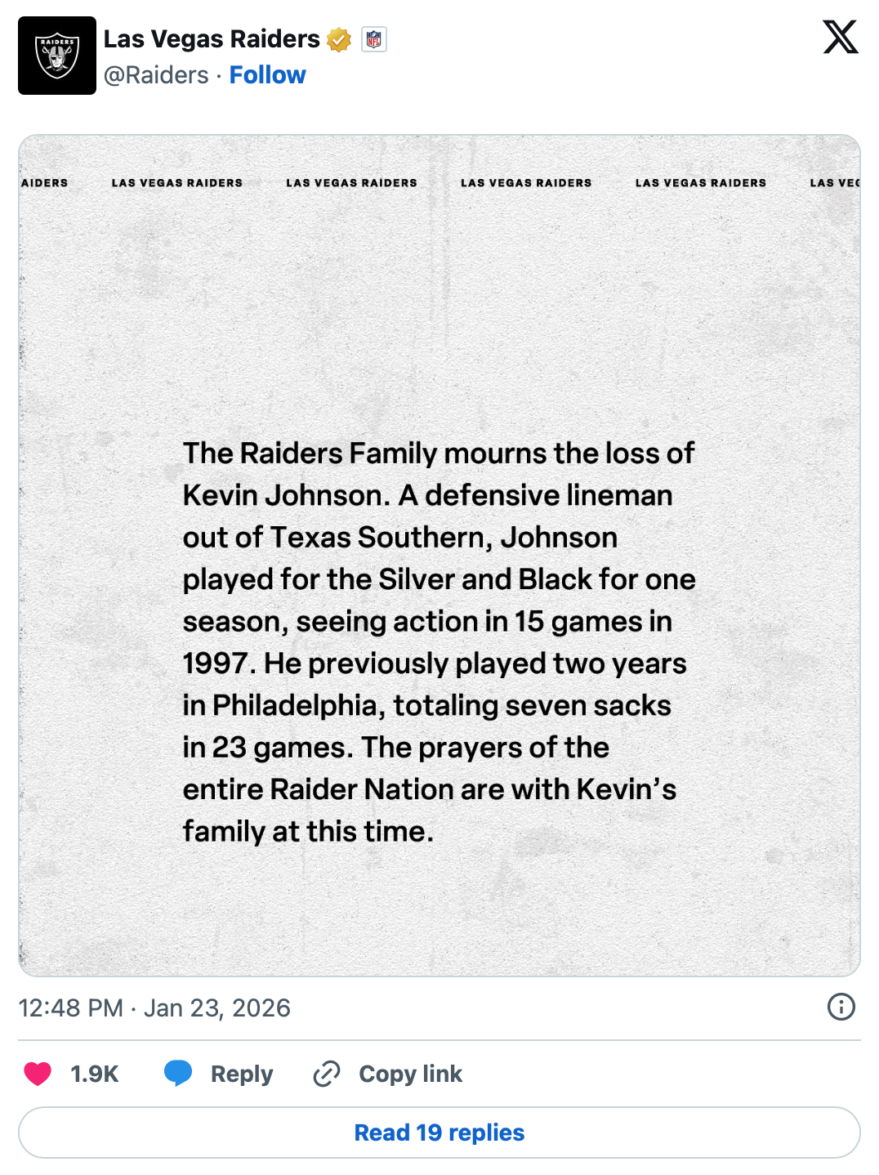Viewport: 879px width, 1175px height.
Task: Click the Reply label
Action: coord(242,1074)
